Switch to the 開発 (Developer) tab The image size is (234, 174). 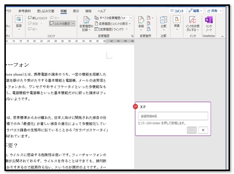88,11
